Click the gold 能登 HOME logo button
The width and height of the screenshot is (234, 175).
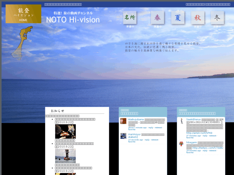[x=23, y=14]
